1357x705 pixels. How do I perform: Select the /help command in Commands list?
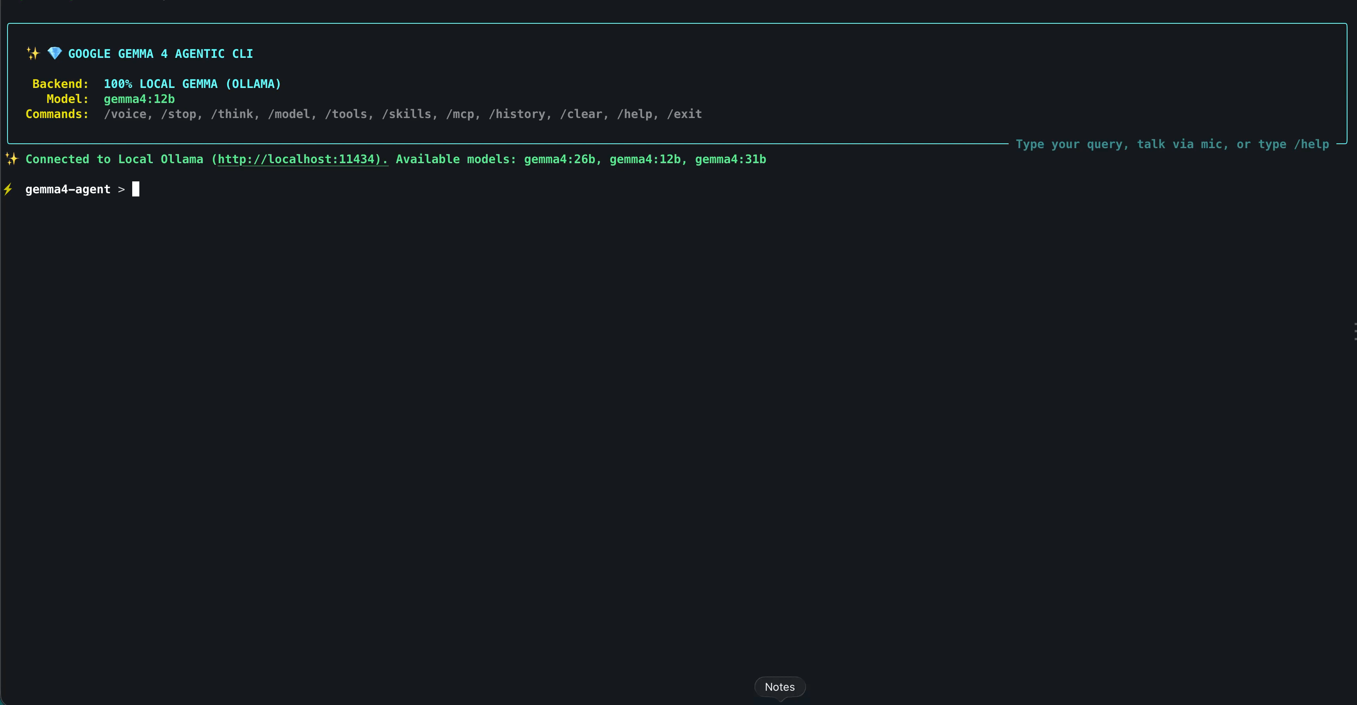click(x=634, y=114)
